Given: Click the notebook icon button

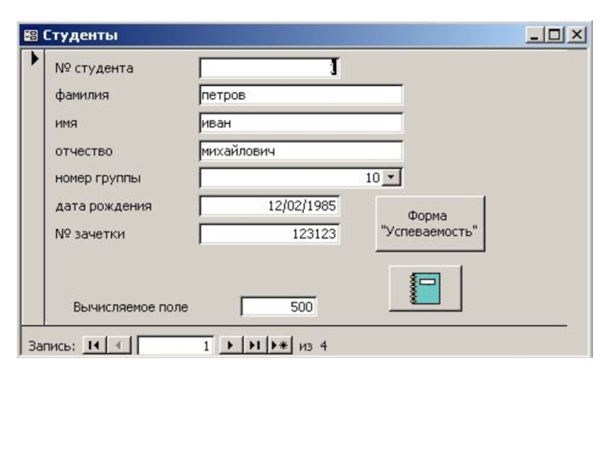Looking at the screenshot, I should [x=426, y=288].
